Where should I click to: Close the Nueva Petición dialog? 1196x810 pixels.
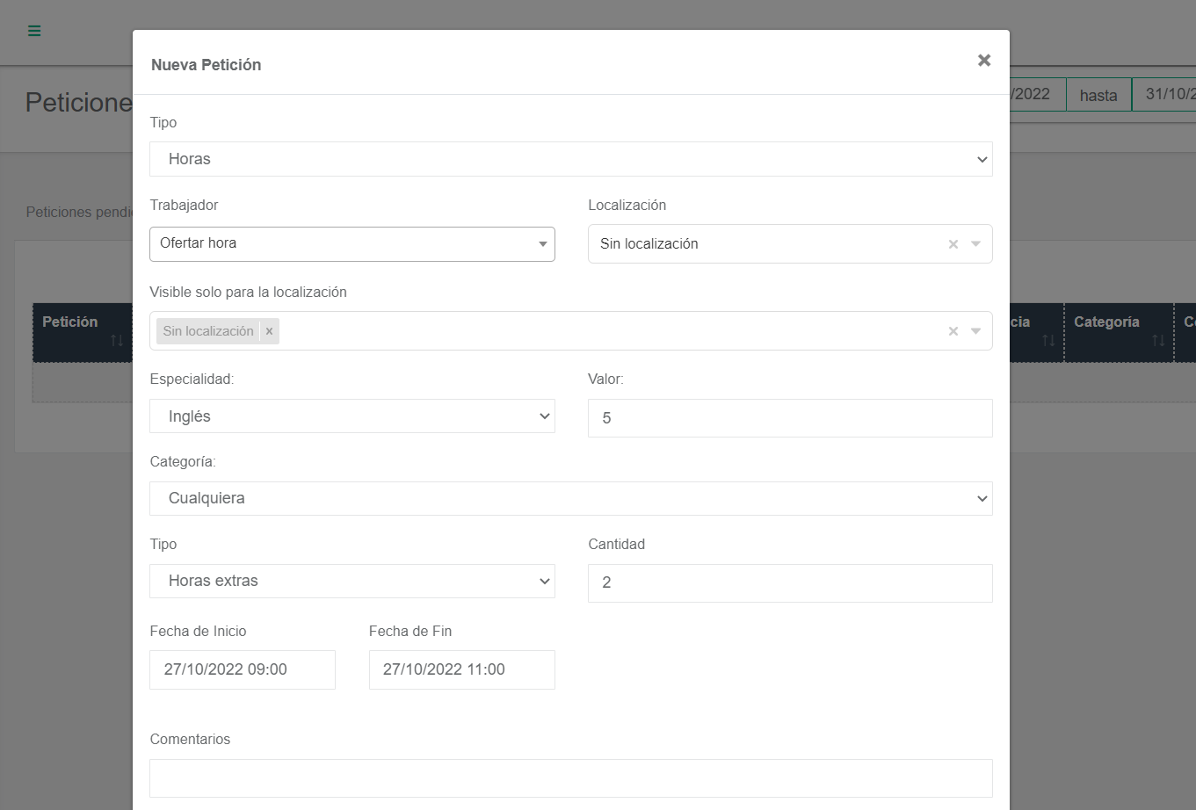(x=984, y=61)
